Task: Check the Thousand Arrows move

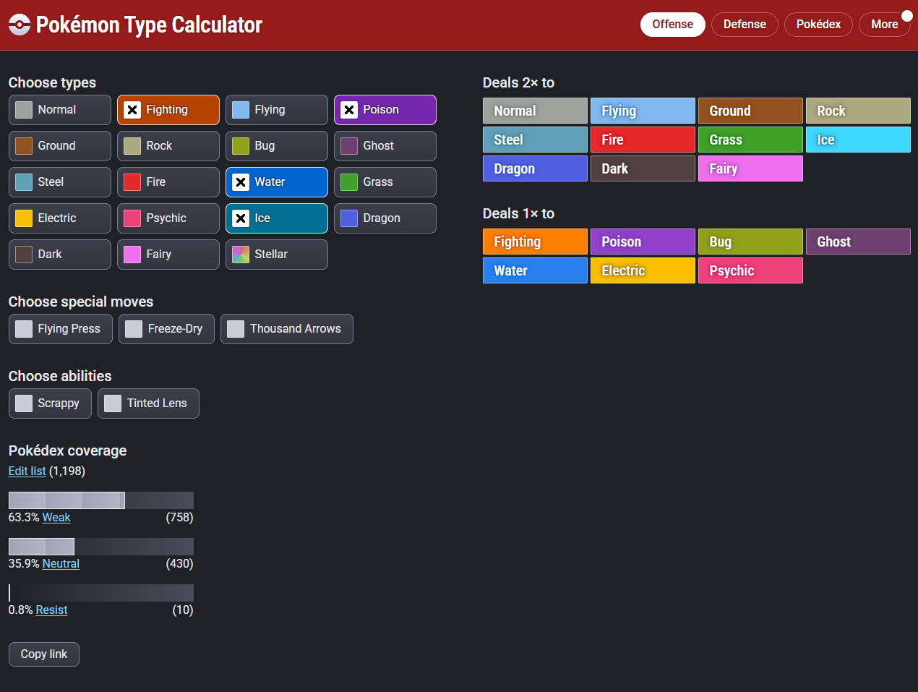Action: point(287,329)
